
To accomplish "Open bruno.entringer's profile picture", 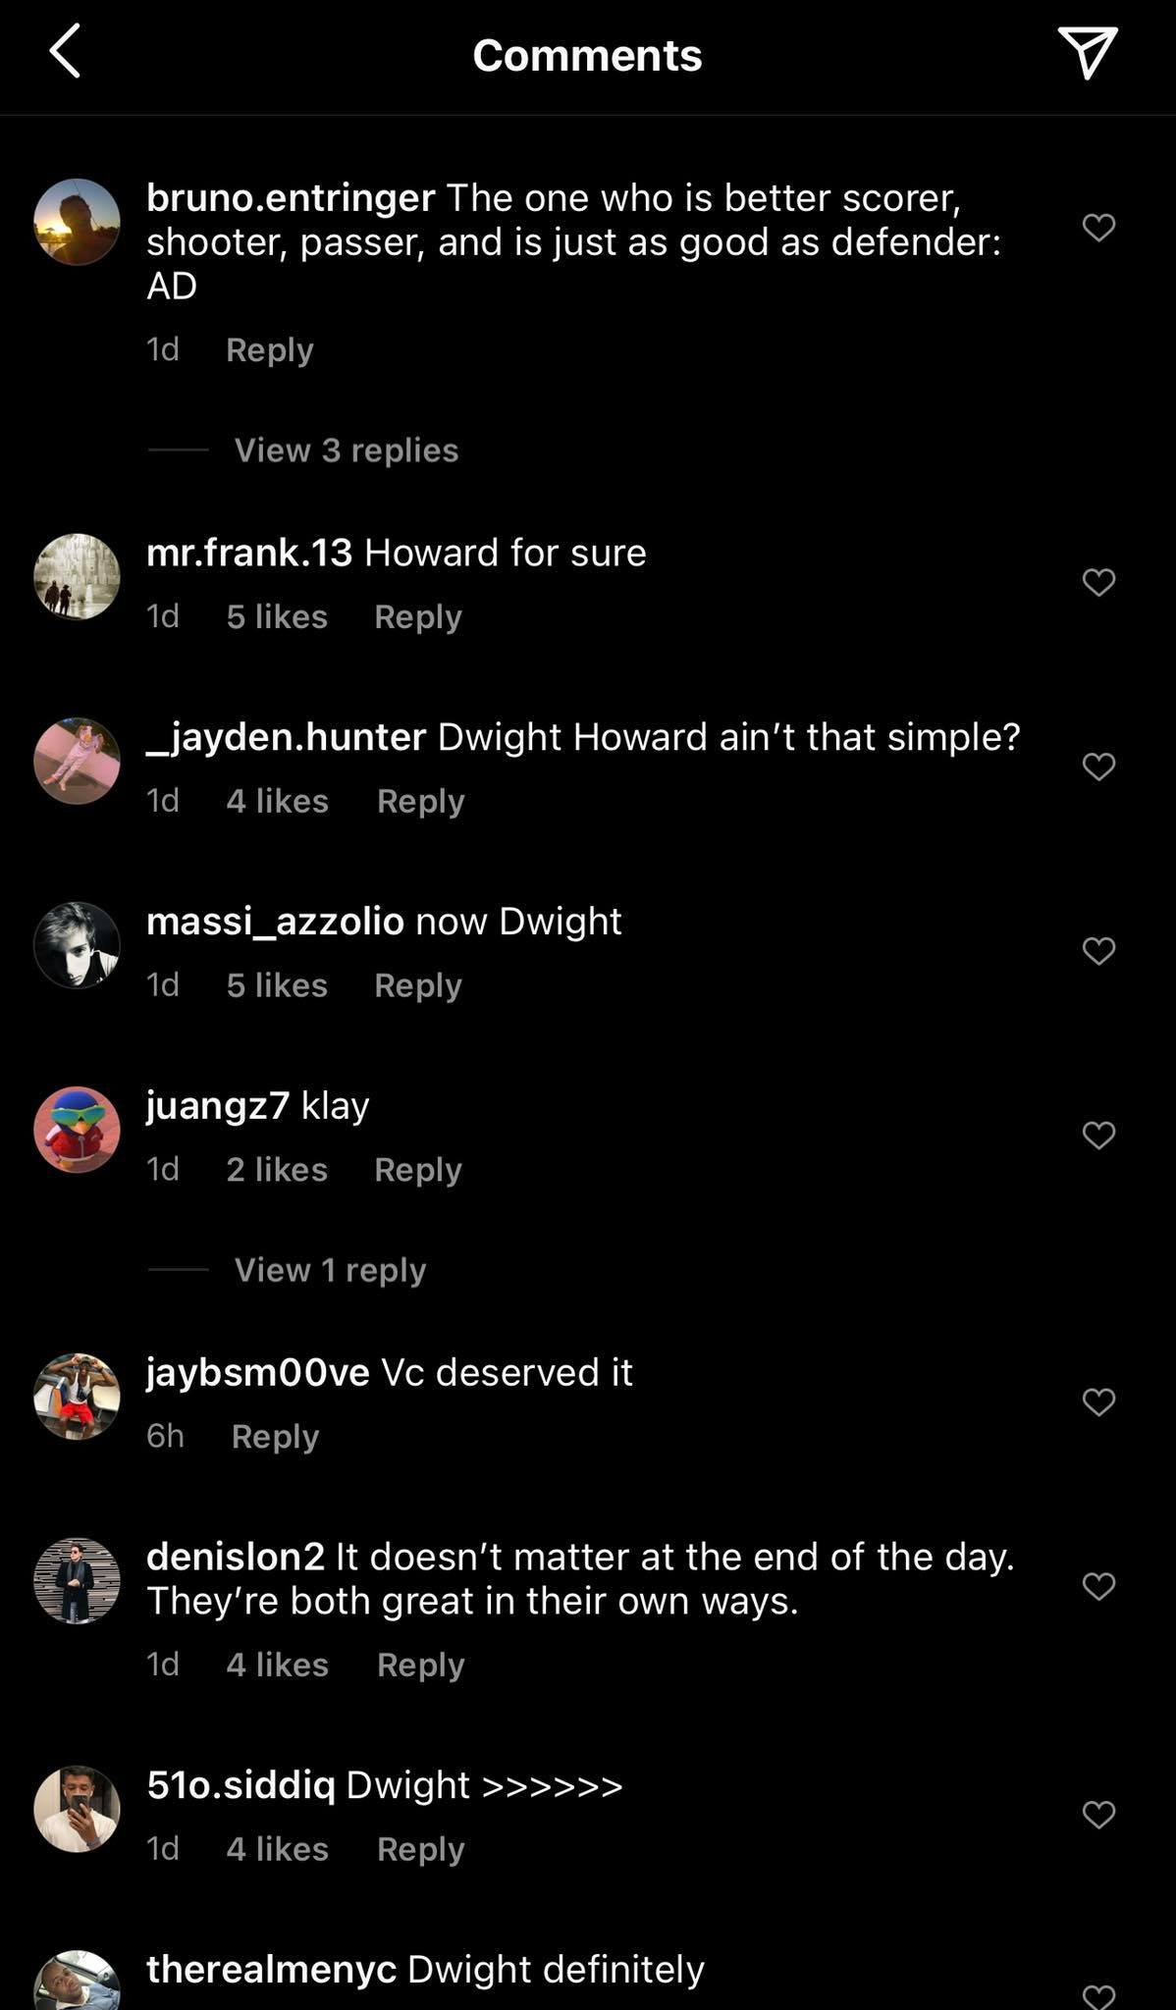I will [77, 222].
